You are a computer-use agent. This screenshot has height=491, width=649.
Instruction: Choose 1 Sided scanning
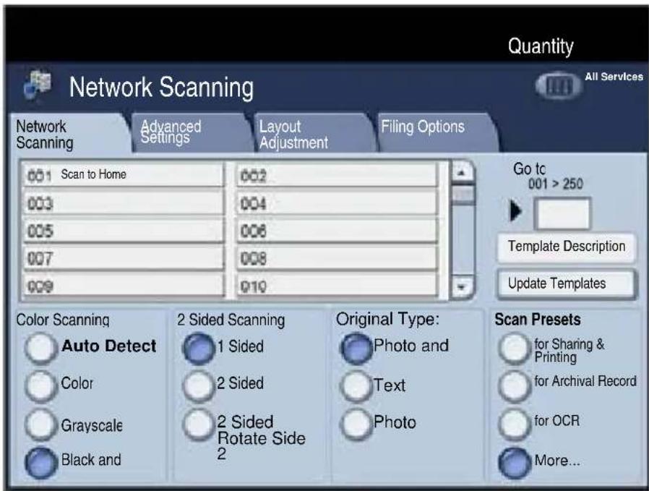click(x=198, y=348)
